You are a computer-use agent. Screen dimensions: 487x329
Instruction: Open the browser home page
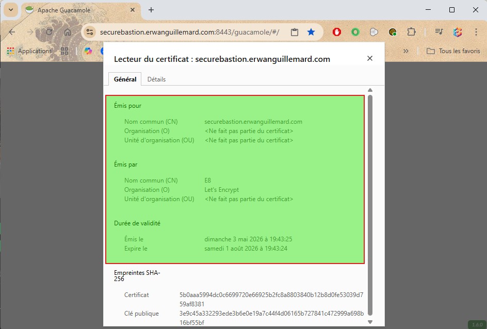[68, 32]
